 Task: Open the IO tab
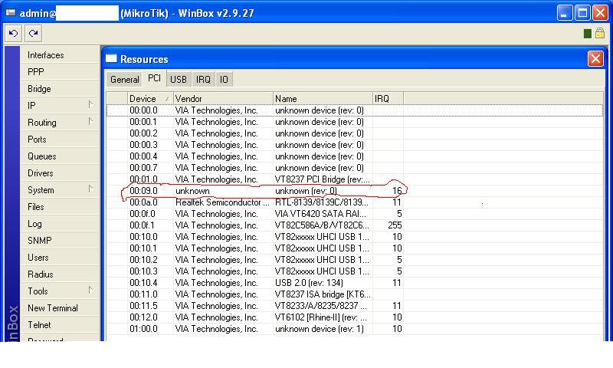224,79
